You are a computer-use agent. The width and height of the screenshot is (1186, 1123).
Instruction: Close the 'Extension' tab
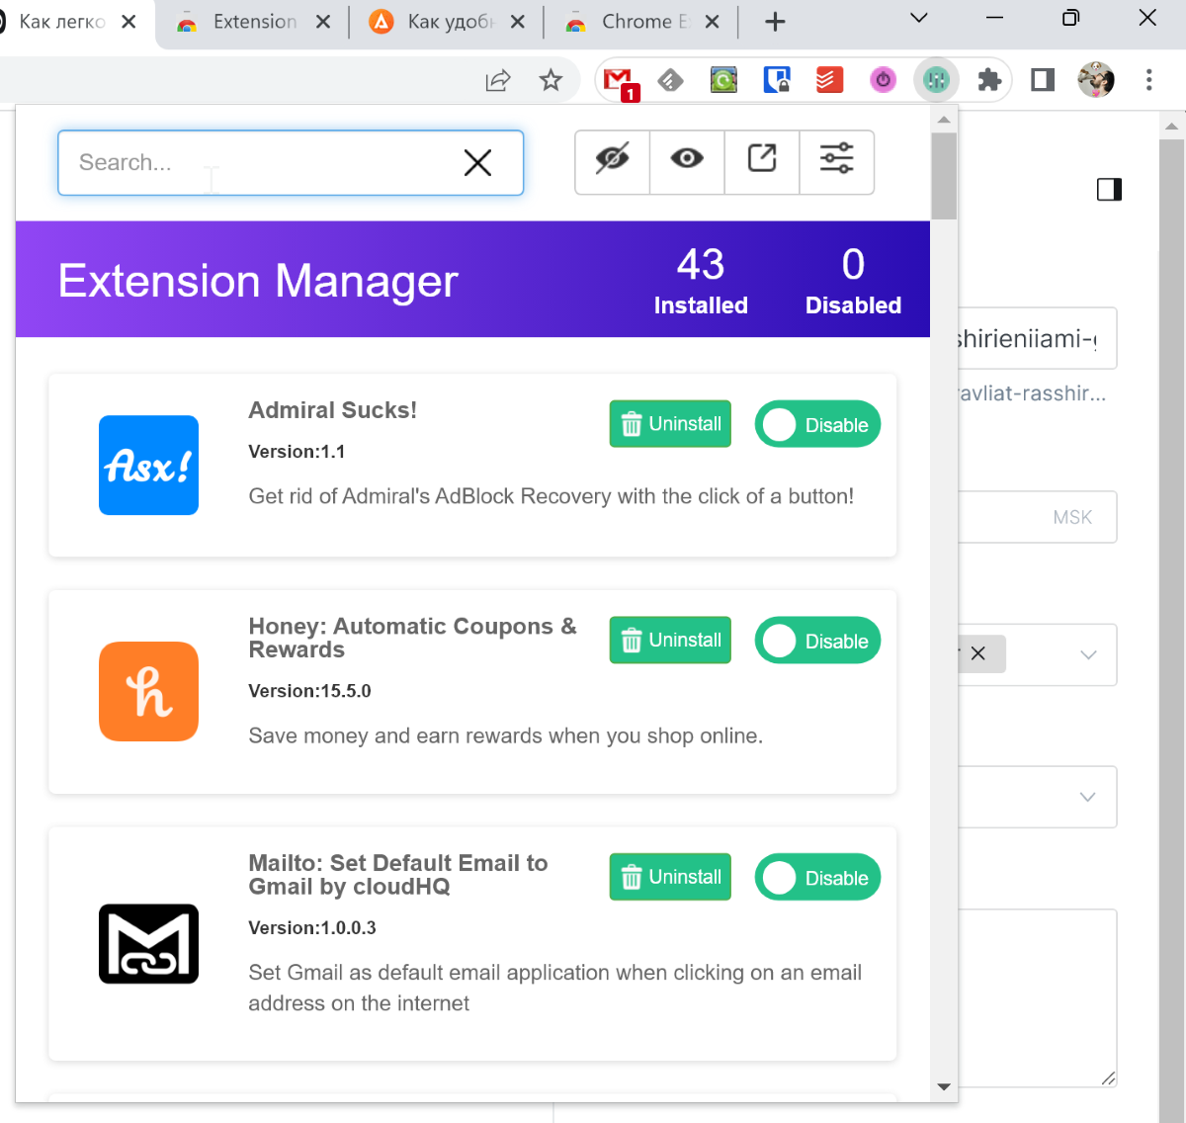[323, 22]
